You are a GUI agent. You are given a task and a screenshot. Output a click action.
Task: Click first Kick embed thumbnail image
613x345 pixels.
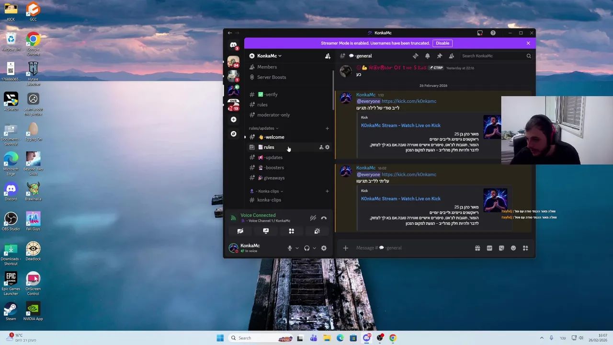tap(492, 127)
